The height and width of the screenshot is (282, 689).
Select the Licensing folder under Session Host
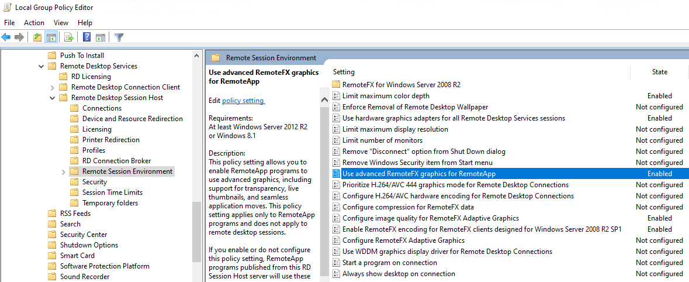[x=97, y=129]
